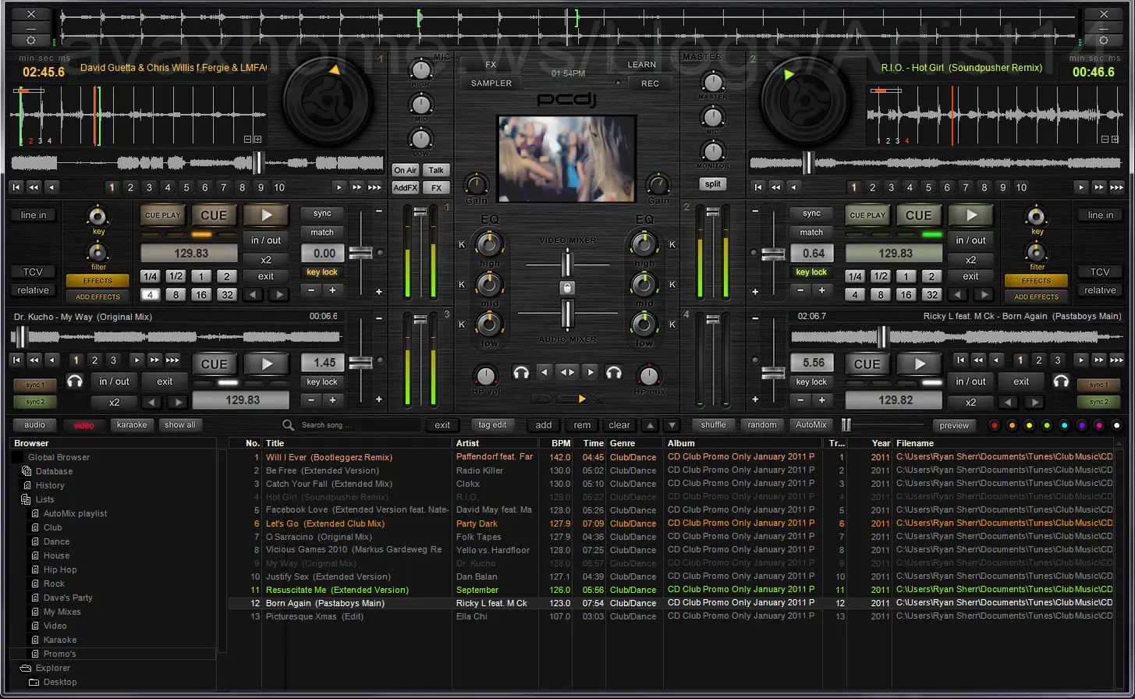Viewport: 1135px width, 699px height.
Task: Click the deck 1 spinning jog wheel
Action: pos(327,99)
